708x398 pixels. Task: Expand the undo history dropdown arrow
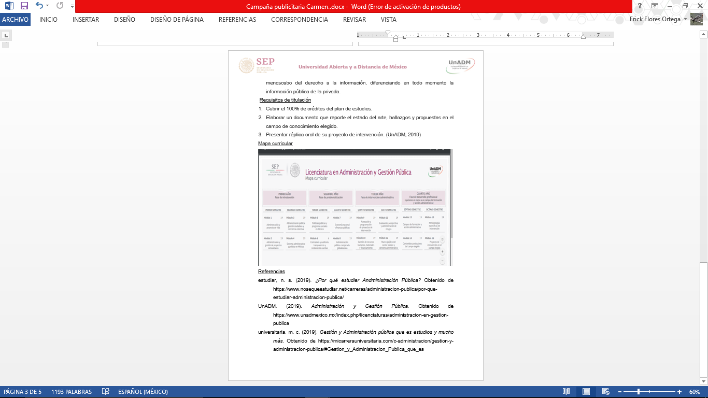point(48,6)
